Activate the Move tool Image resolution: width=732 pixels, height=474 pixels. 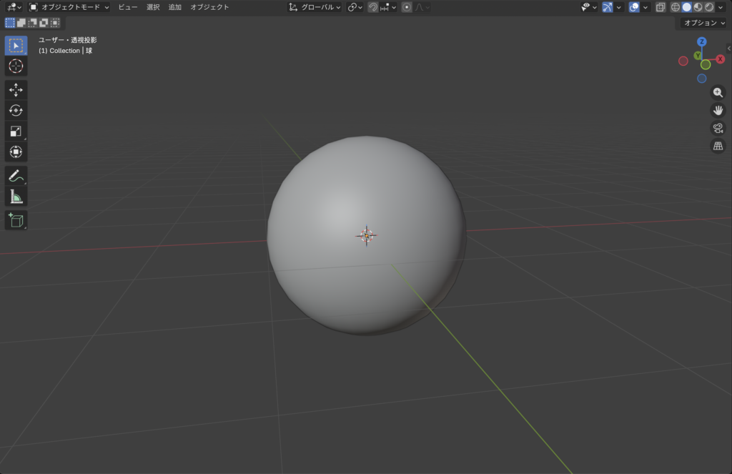tap(16, 90)
